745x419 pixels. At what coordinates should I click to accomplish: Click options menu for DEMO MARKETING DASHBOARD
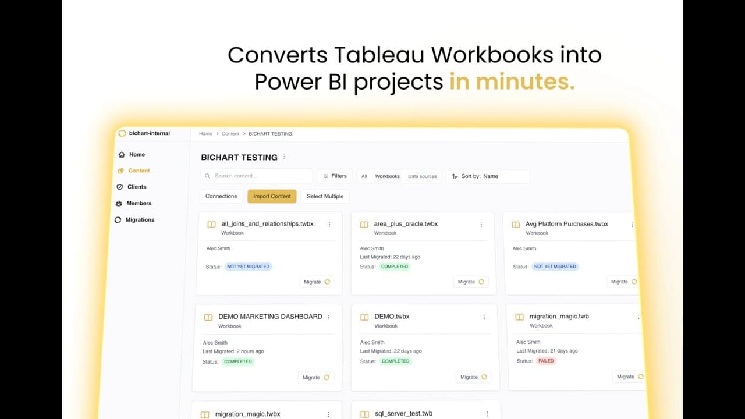coord(329,317)
